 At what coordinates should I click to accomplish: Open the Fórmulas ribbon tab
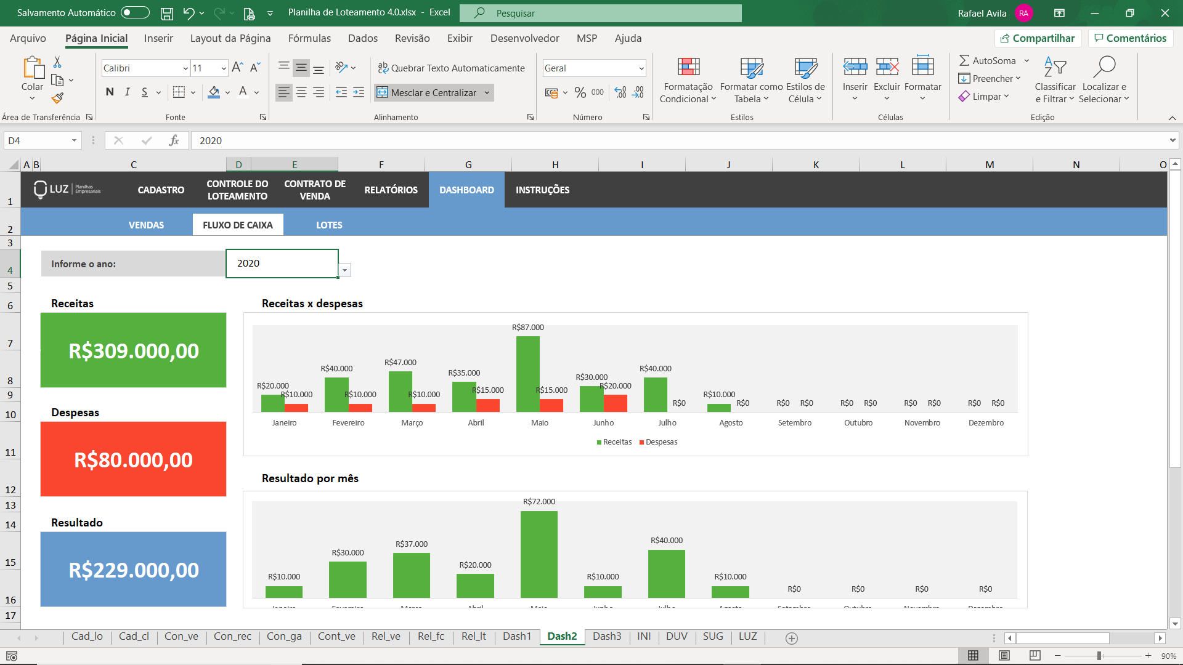(309, 38)
